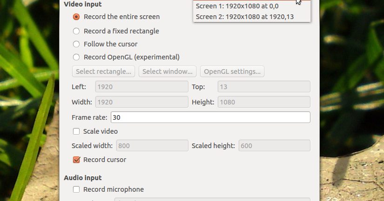The height and width of the screenshot is (201, 384).
Task: Enable the Scale video checkbox
Action: [x=77, y=131]
